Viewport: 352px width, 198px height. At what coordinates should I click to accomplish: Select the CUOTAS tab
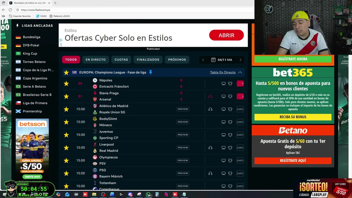pyautogui.click(x=121, y=60)
